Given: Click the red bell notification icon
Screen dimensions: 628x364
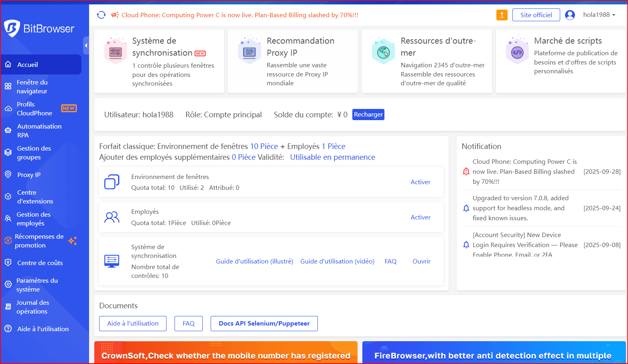Looking at the screenshot, I should pyautogui.click(x=466, y=172).
